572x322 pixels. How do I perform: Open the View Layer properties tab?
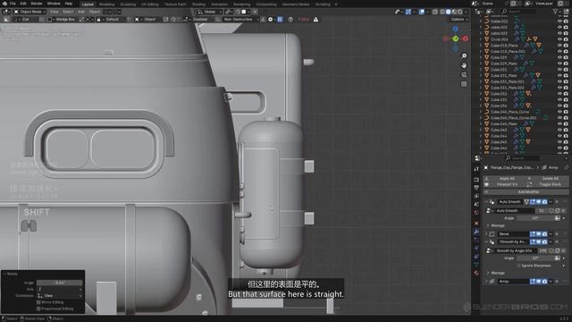[476, 196]
